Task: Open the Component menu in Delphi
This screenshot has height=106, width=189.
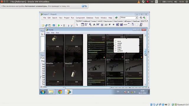Action: tap(80, 18)
